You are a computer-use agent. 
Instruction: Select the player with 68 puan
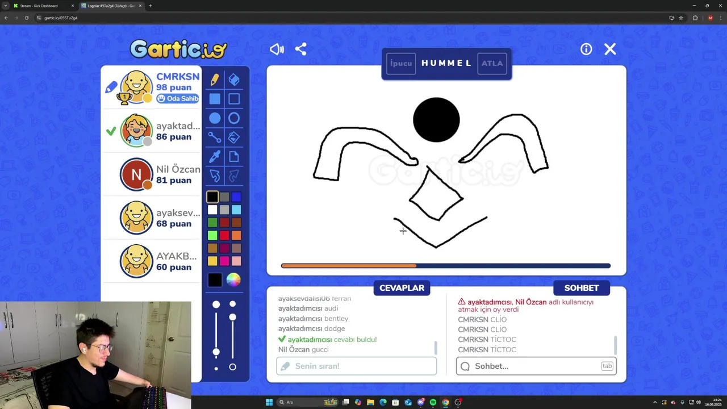[152, 218]
